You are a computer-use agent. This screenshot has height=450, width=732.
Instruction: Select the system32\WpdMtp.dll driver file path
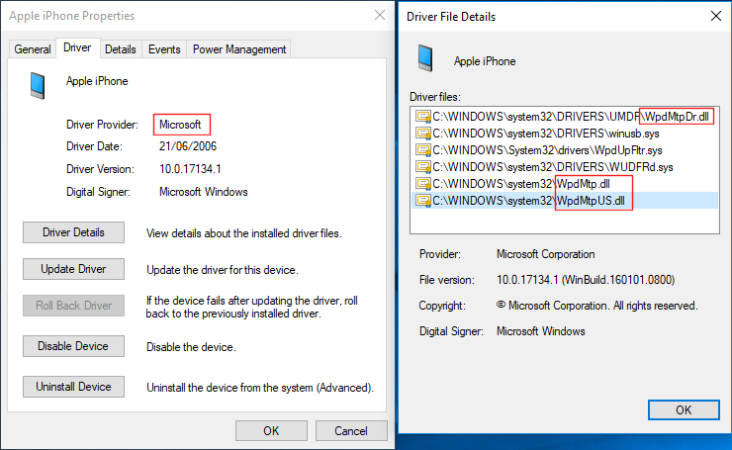(521, 184)
